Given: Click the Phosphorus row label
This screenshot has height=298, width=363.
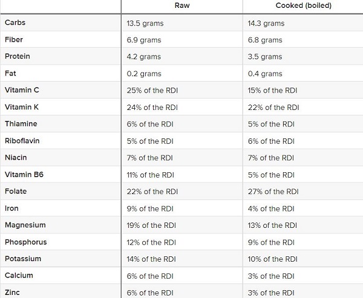Looking at the screenshot, I should pyautogui.click(x=26, y=242).
